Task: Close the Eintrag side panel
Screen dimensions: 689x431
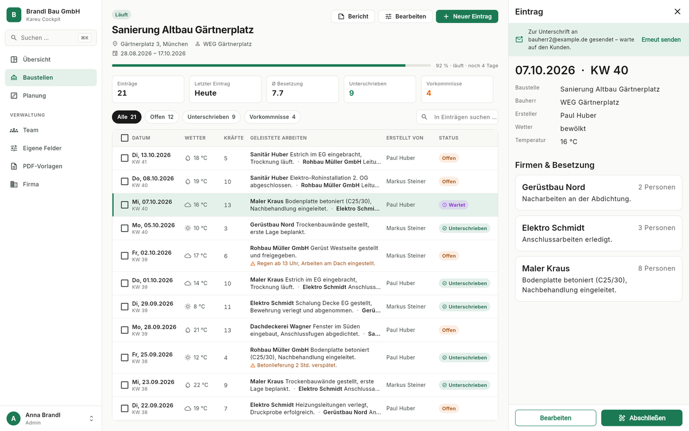Action: click(677, 11)
